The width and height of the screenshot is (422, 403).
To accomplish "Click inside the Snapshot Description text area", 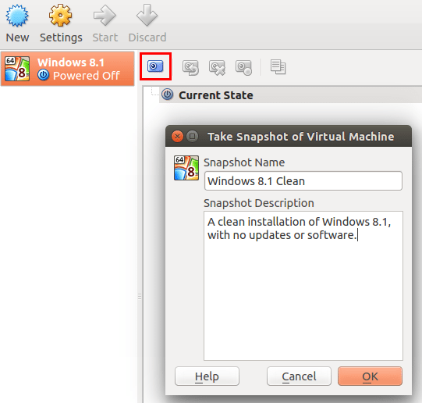I will point(303,286).
